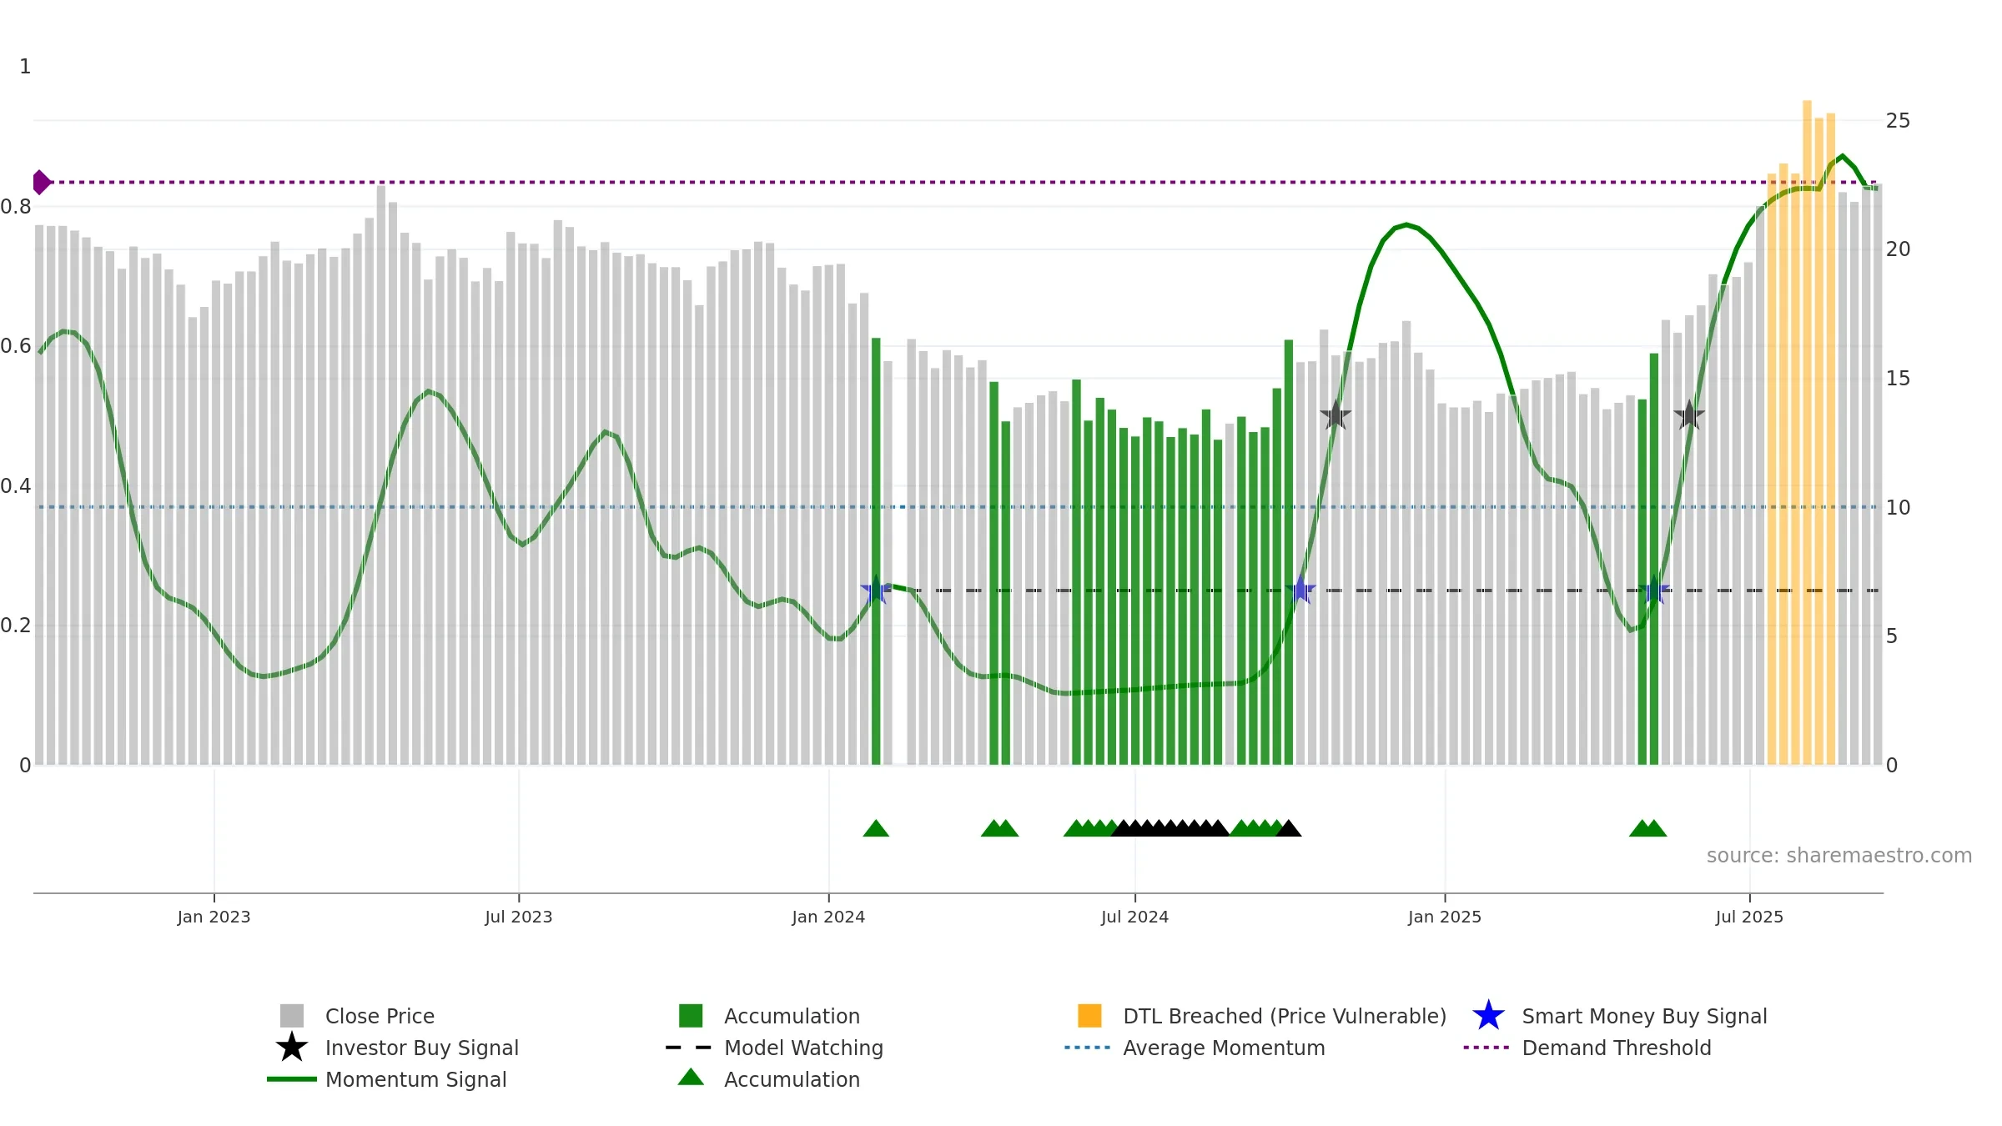Click the green square Accumulation legend swatch
The image size is (2002, 1126).
pyautogui.click(x=691, y=1015)
